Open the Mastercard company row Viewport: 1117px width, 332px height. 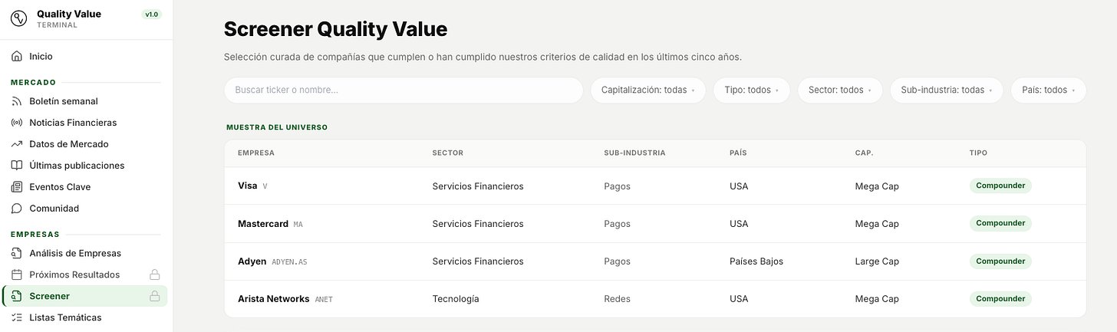[655, 224]
